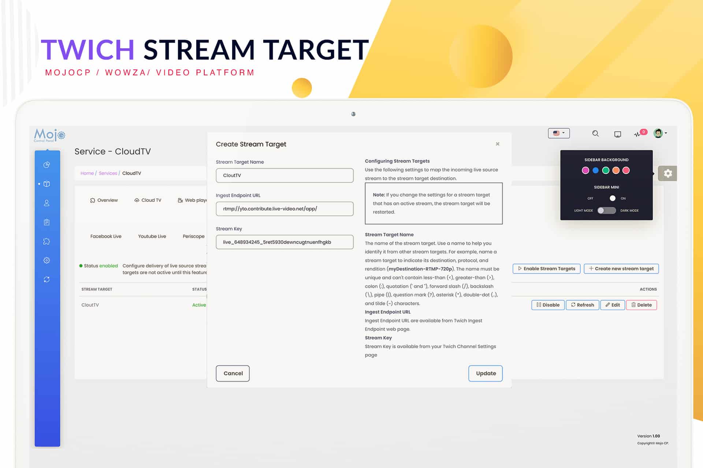Click the Update button in dialog
This screenshot has width=703, height=468.
(486, 373)
